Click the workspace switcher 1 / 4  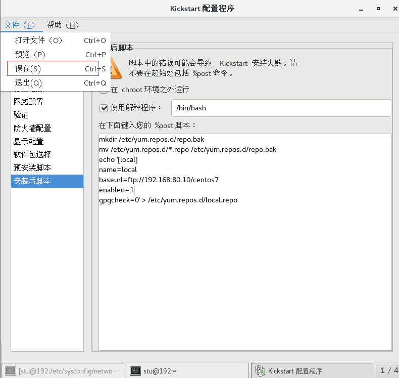click(x=387, y=370)
